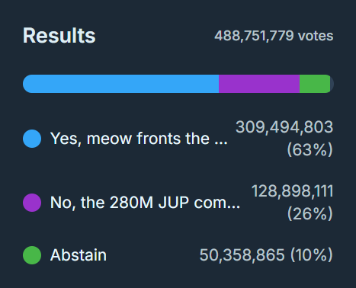Click the 128,898,111 vote count
The width and height of the screenshot is (356, 288).
coord(292,191)
